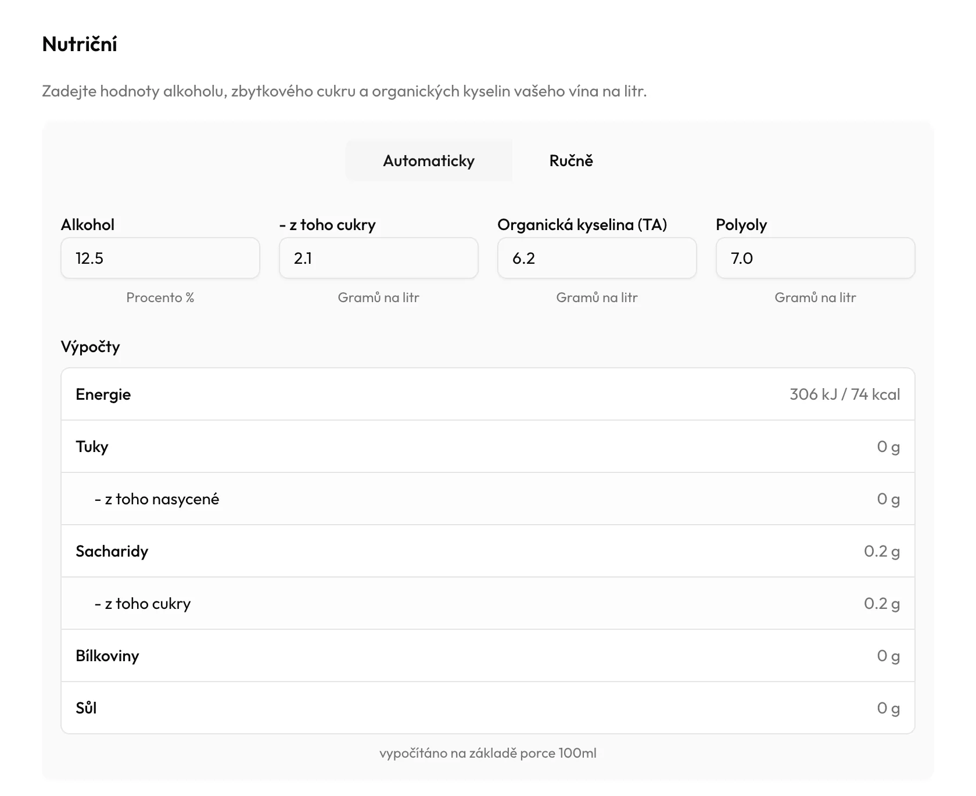The width and height of the screenshot is (976, 796).
Task: Click the Sůl value 0 g
Action: coord(888,708)
